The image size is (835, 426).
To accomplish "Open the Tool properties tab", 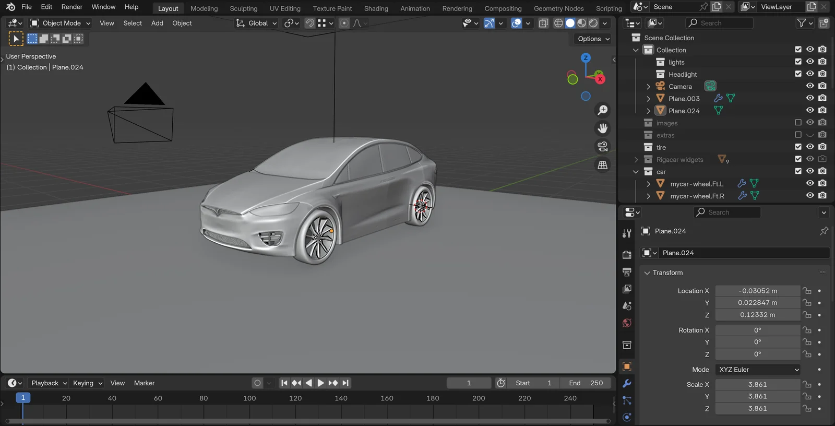I will tap(627, 233).
